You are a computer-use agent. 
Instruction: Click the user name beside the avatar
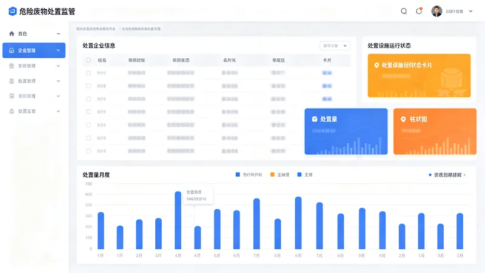tap(454, 12)
